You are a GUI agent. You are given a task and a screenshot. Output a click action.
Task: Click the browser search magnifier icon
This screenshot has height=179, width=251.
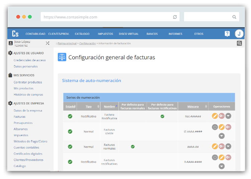click(234, 17)
